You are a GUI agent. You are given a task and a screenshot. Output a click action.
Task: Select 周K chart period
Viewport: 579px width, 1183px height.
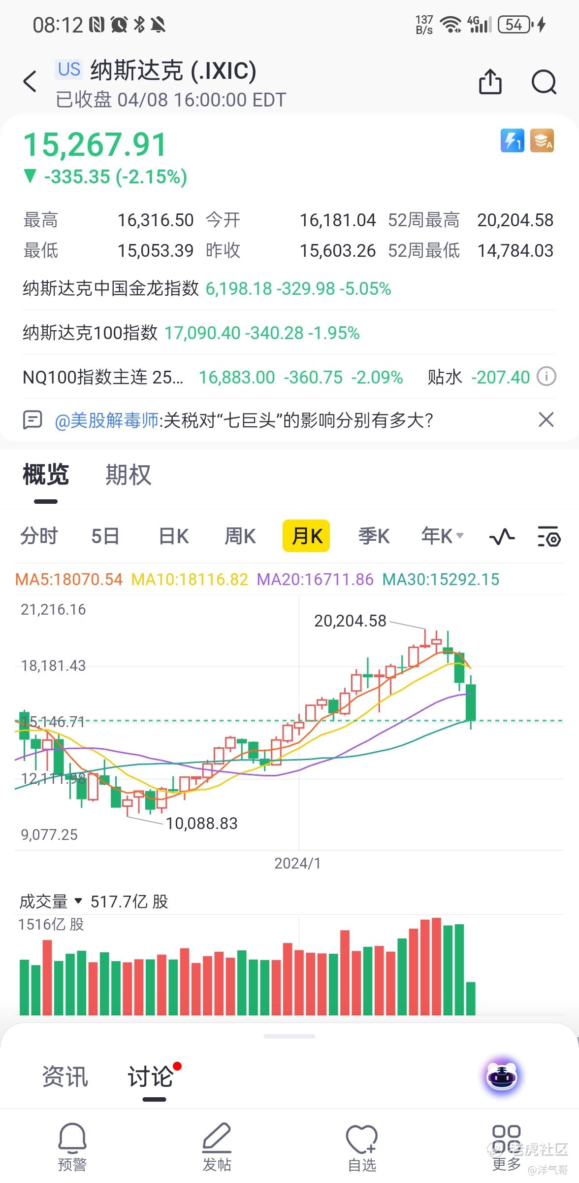click(x=240, y=536)
